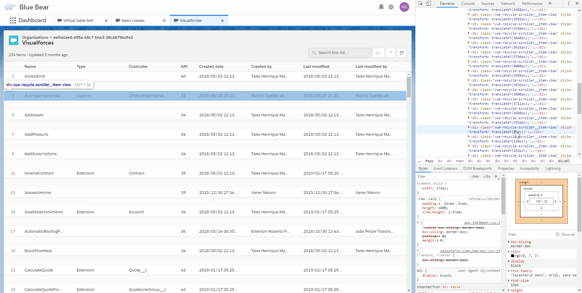Screen dimensions: 582x293
Task: Open the app launcher grid icon
Action: (13, 20)
